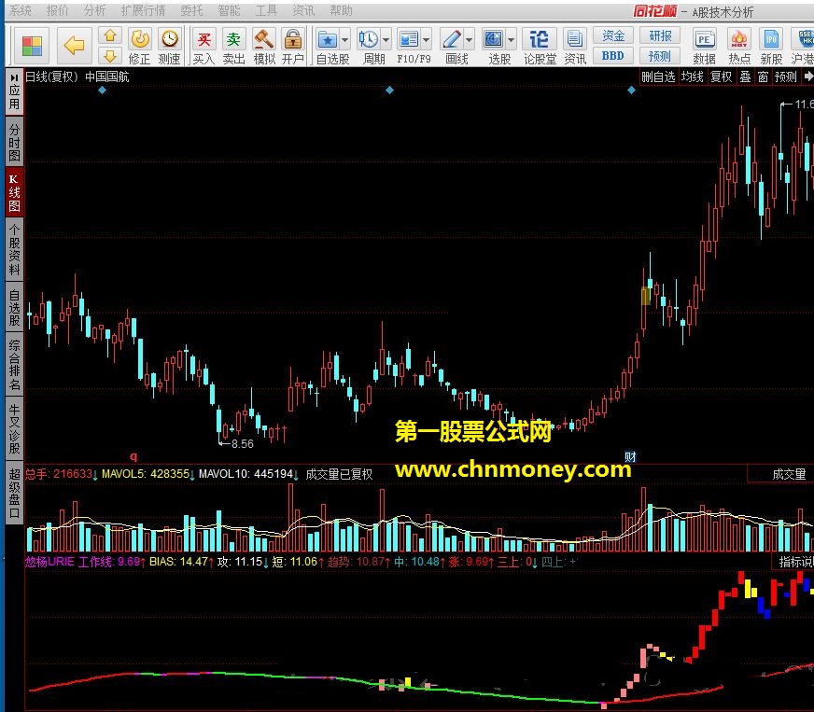Open the 工具 menu
This screenshot has height=712, width=814.
(x=266, y=10)
